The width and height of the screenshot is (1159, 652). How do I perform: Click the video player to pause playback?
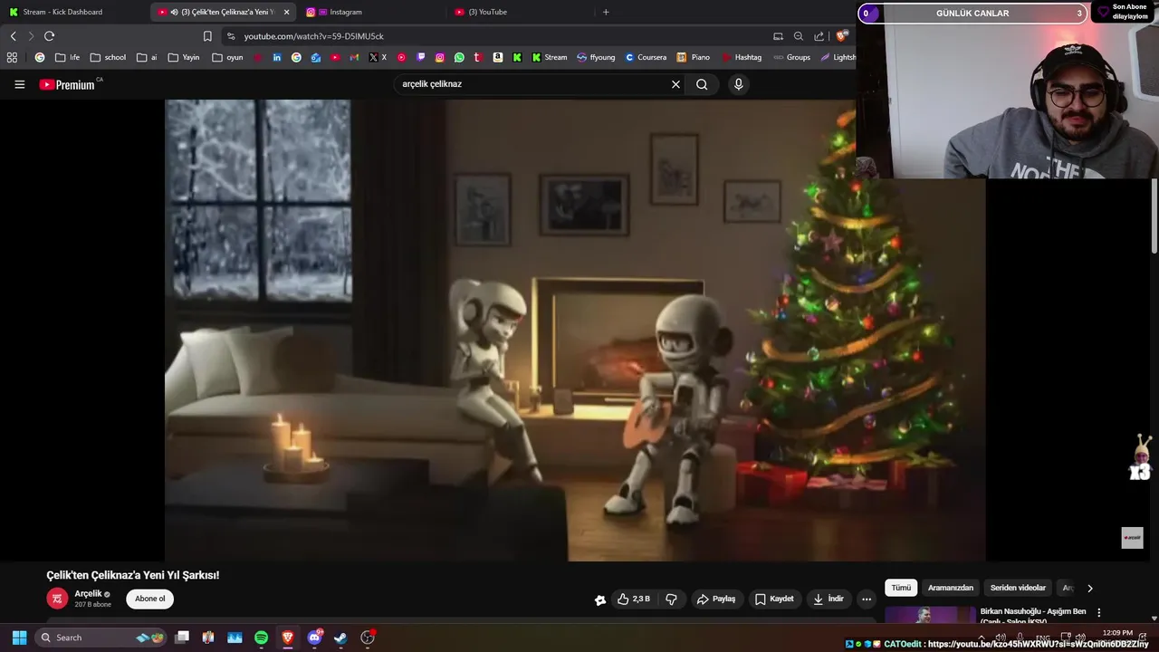(575, 330)
